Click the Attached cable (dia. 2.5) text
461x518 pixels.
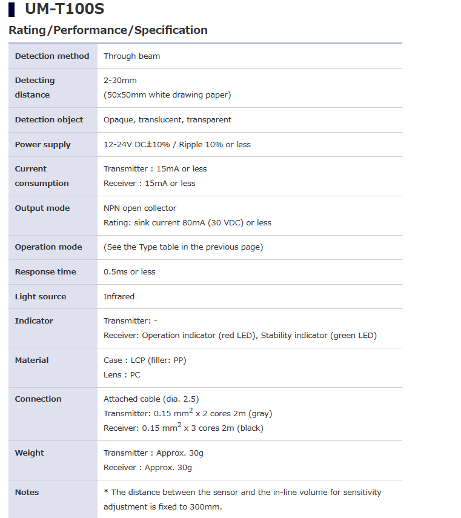point(151,399)
